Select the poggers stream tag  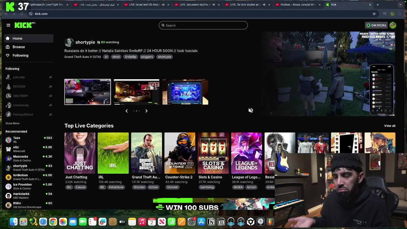[x=147, y=57]
